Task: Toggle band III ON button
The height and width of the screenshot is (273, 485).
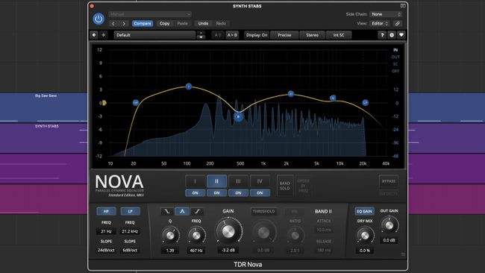Action: click(x=238, y=193)
